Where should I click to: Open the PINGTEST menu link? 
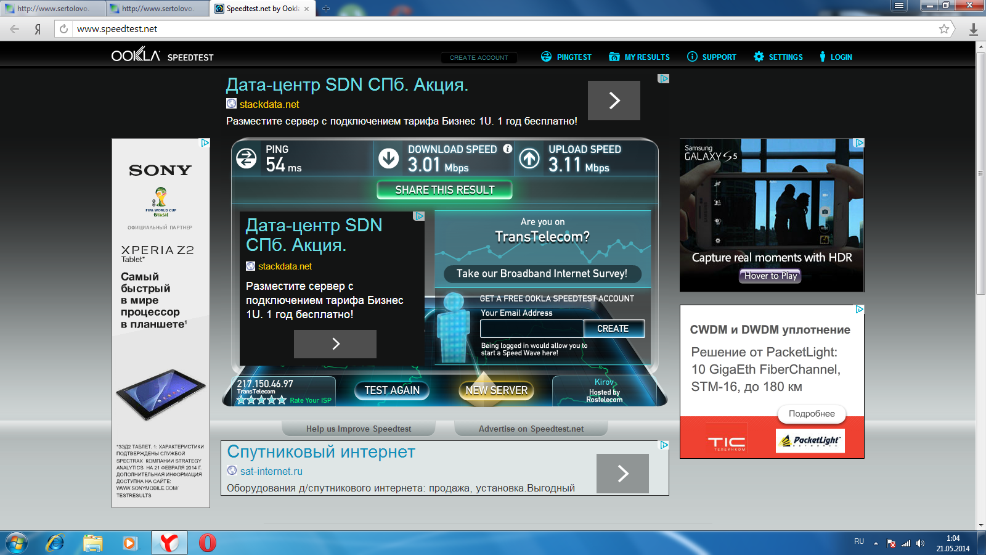click(x=574, y=57)
